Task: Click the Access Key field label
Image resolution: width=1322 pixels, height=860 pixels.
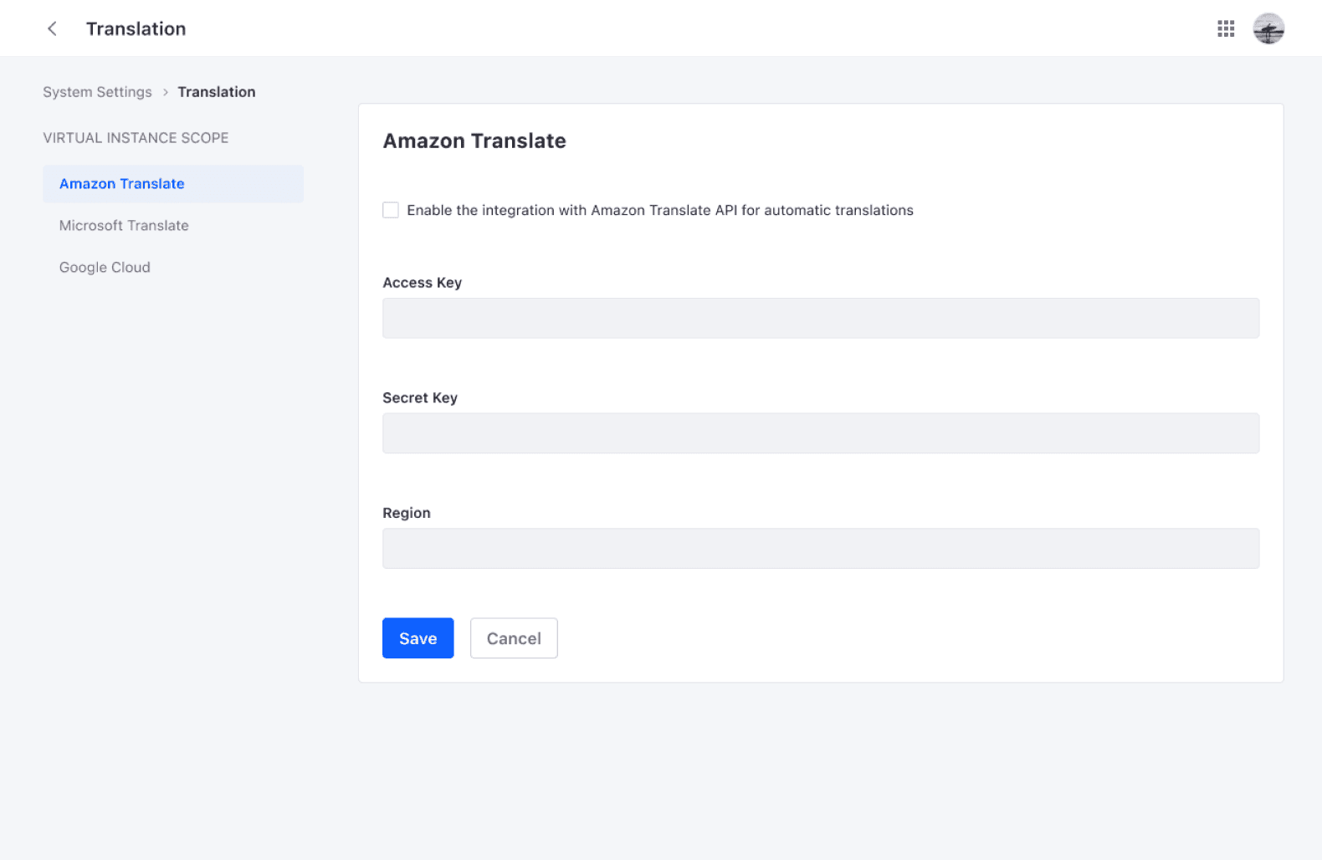Action: [422, 283]
